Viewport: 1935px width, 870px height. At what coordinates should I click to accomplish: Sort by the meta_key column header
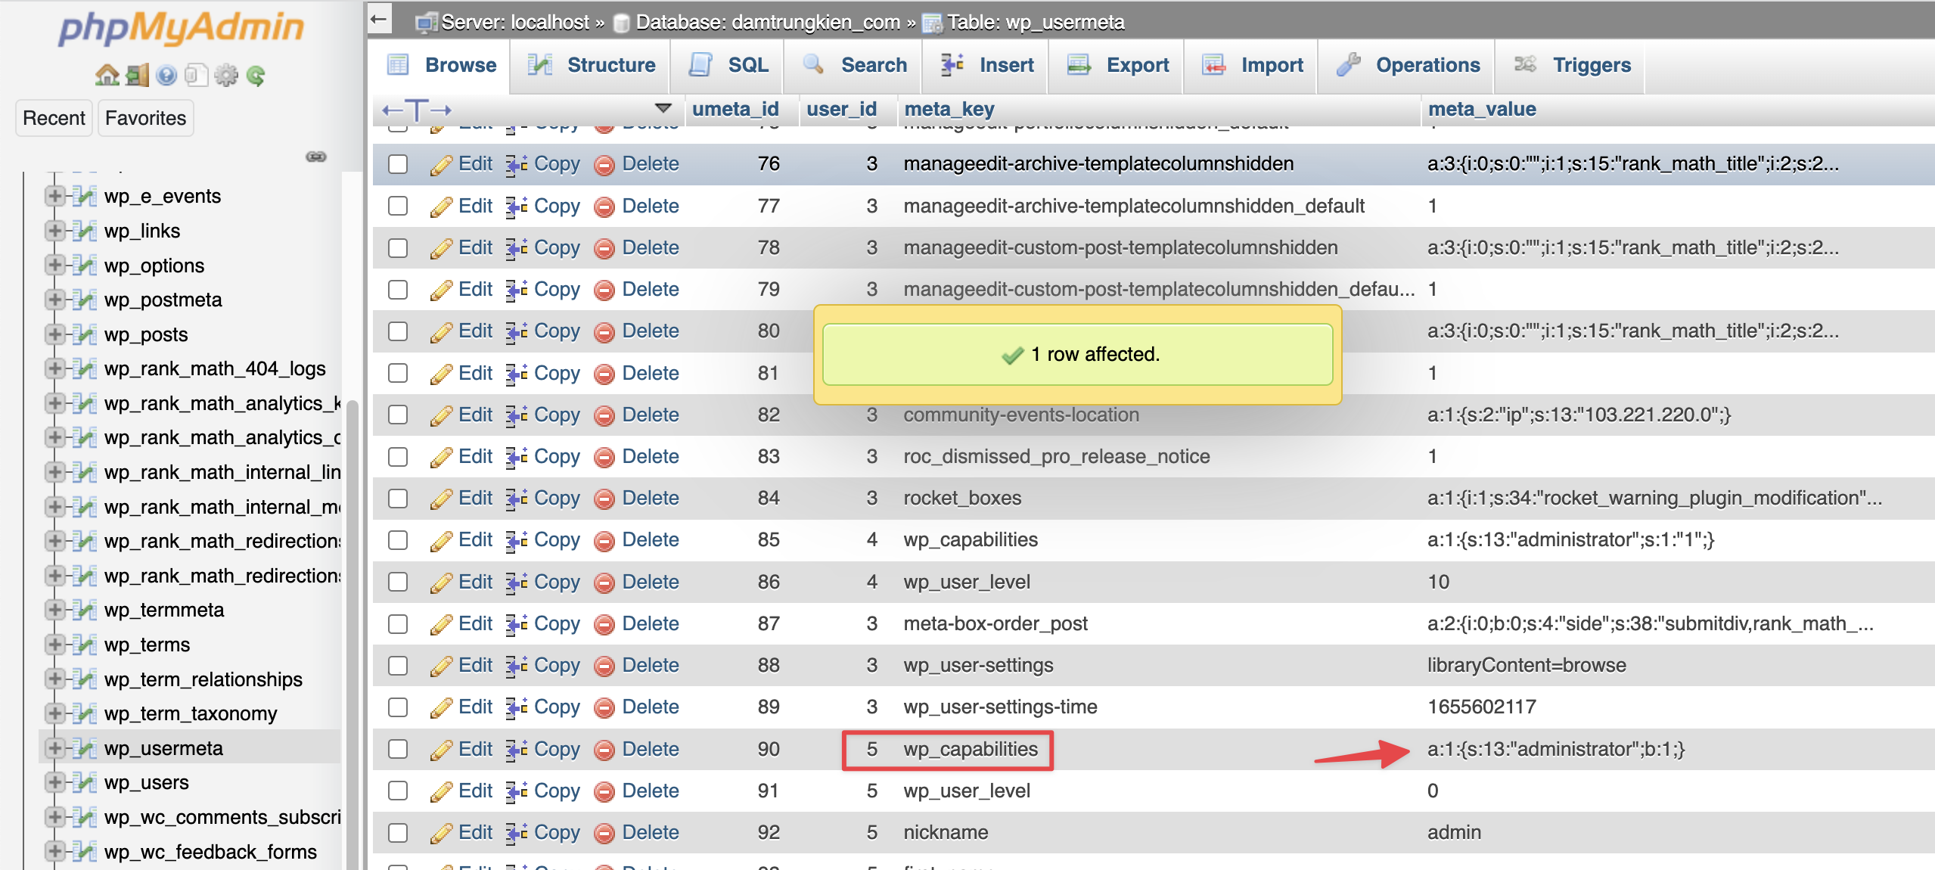coord(949,110)
